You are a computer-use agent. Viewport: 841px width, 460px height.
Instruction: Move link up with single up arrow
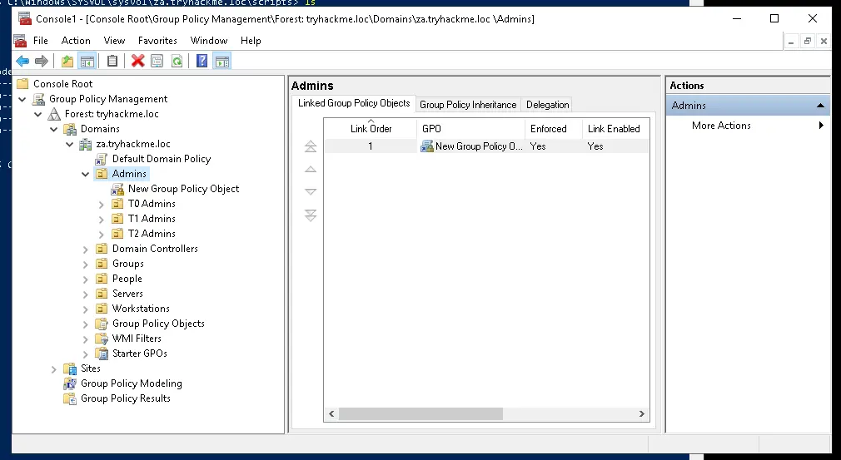click(x=311, y=169)
